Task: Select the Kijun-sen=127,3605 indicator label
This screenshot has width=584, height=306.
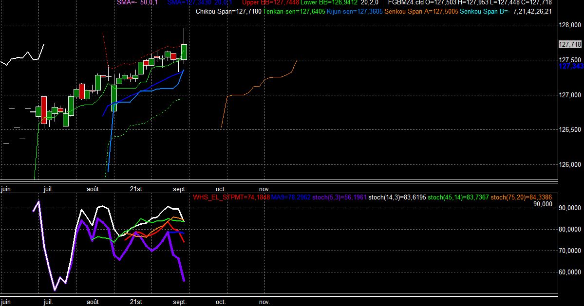Action: [x=355, y=12]
